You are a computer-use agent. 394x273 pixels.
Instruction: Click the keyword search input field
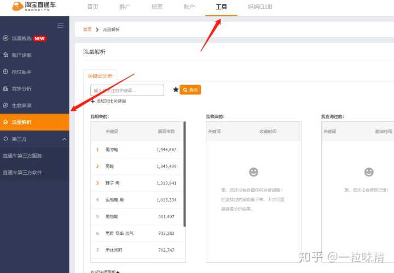pos(127,90)
